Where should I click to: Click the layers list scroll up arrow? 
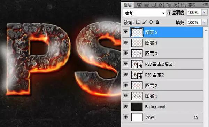(x=206, y=30)
